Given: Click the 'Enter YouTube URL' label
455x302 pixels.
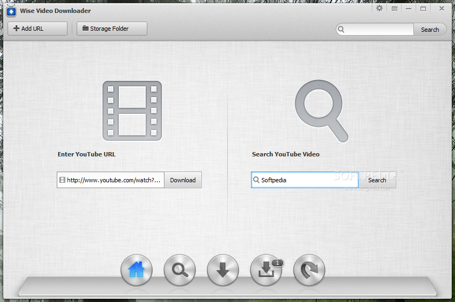Looking at the screenshot, I should tap(86, 154).
